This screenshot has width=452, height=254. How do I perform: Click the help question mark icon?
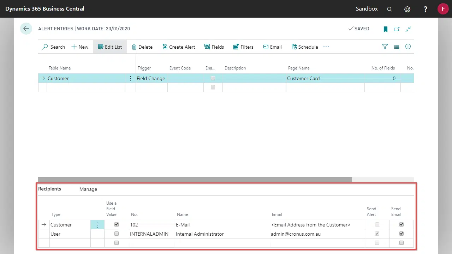(426, 9)
